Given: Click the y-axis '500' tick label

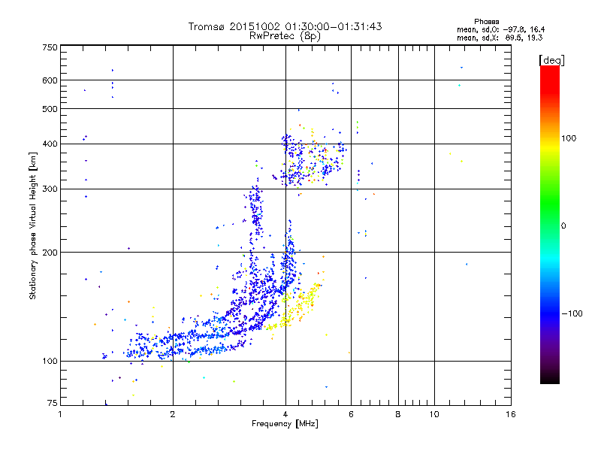Looking at the screenshot, I should click(50, 109).
